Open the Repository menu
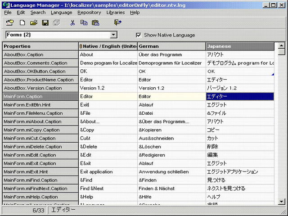The width and height of the screenshot is (288, 216). [89, 13]
